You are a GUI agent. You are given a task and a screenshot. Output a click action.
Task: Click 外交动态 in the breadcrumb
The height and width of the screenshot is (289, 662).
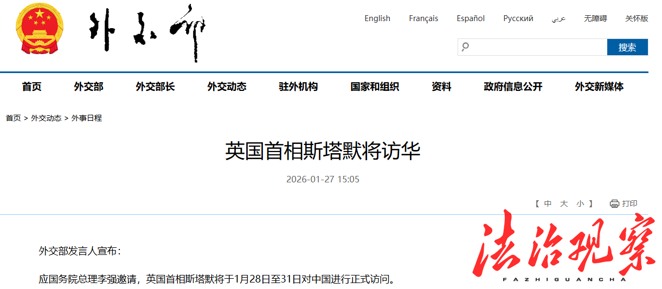pos(46,118)
